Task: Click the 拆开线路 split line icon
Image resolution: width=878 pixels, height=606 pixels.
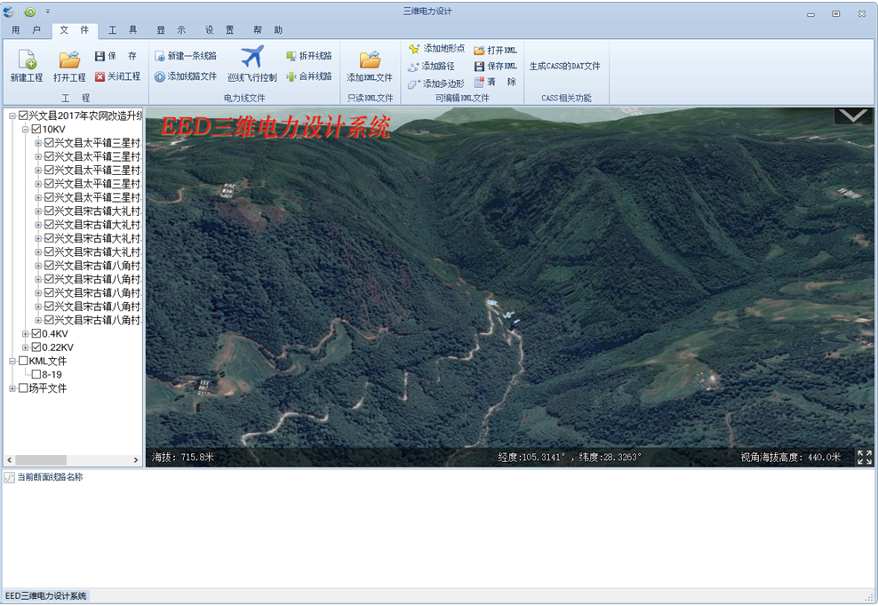Action: click(x=291, y=56)
